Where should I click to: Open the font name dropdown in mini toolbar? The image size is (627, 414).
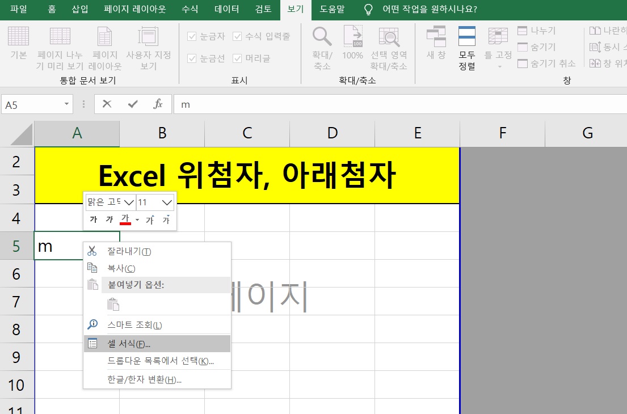click(129, 202)
